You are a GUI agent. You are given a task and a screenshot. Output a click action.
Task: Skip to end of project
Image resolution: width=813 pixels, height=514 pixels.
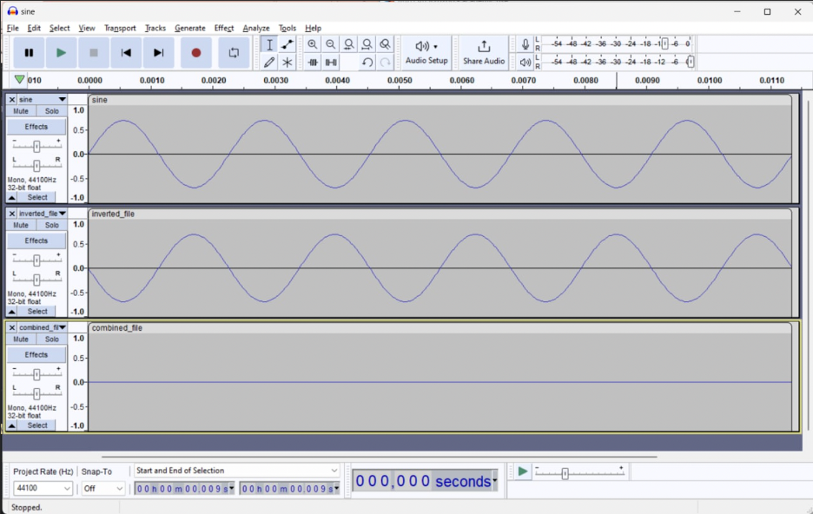(x=158, y=52)
